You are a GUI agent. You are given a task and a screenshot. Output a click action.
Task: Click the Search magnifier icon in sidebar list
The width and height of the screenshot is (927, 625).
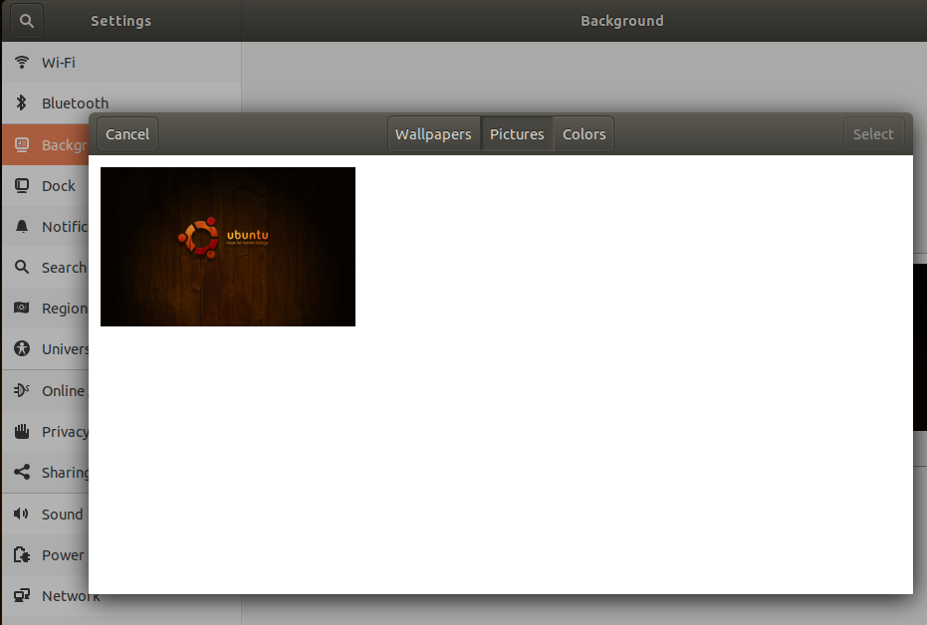tap(22, 267)
